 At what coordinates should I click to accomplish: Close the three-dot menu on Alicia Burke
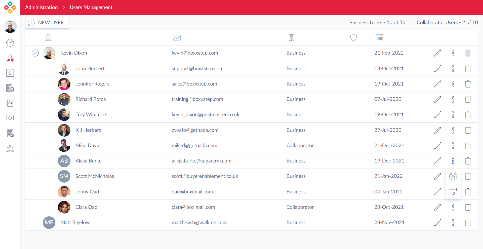tap(453, 161)
